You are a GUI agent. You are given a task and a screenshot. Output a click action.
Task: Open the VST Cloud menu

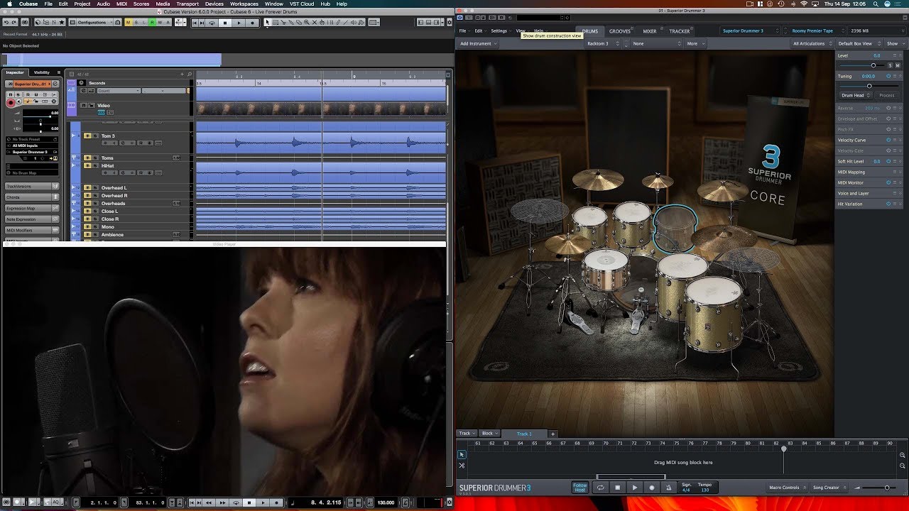click(302, 4)
